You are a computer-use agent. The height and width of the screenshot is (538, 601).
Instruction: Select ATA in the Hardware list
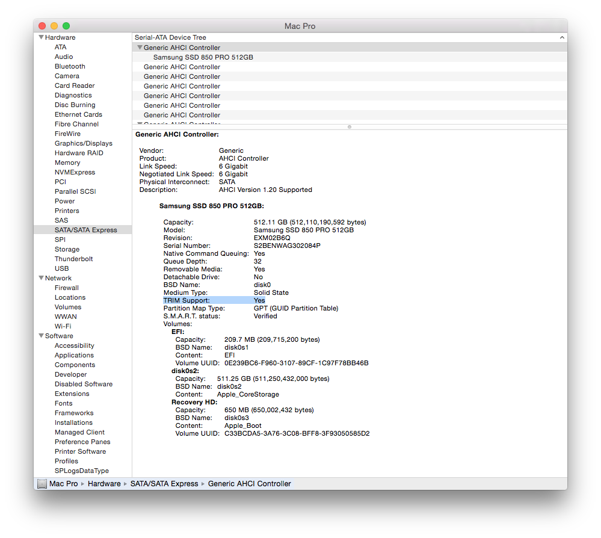point(61,47)
